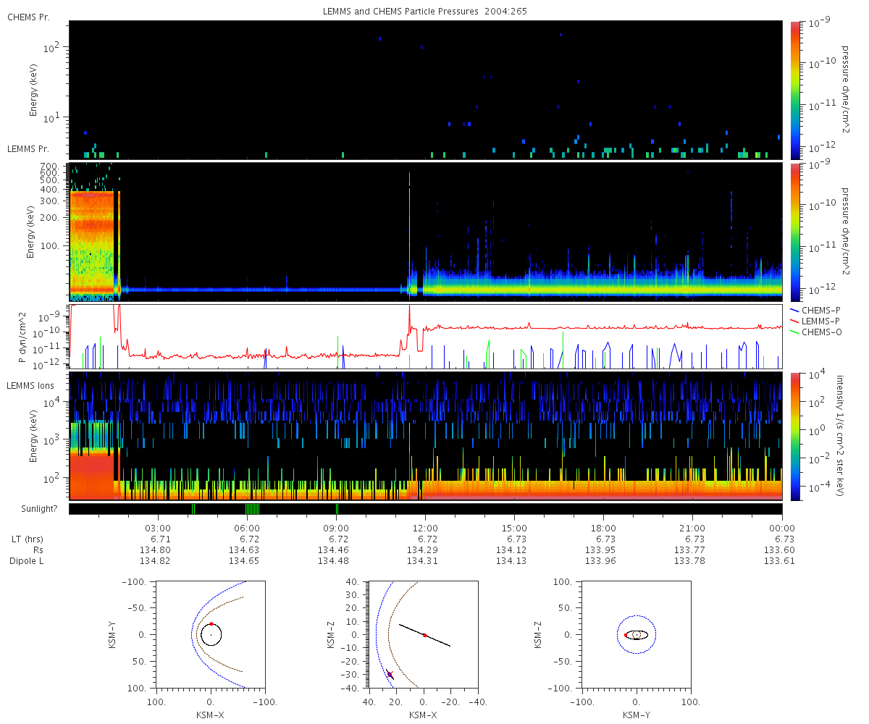869x724 pixels.
Task: Click the LEMMS pressure color bar
Action: tap(794, 232)
